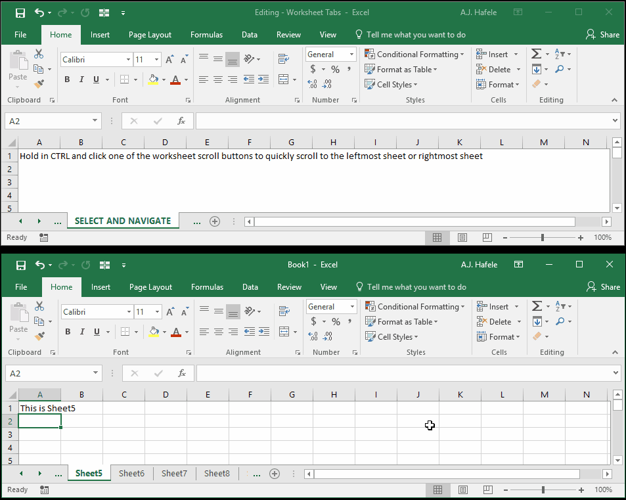Viewport: 626px width, 500px height.
Task: Click Share button in Worksheet Tabs window
Action: tap(602, 35)
